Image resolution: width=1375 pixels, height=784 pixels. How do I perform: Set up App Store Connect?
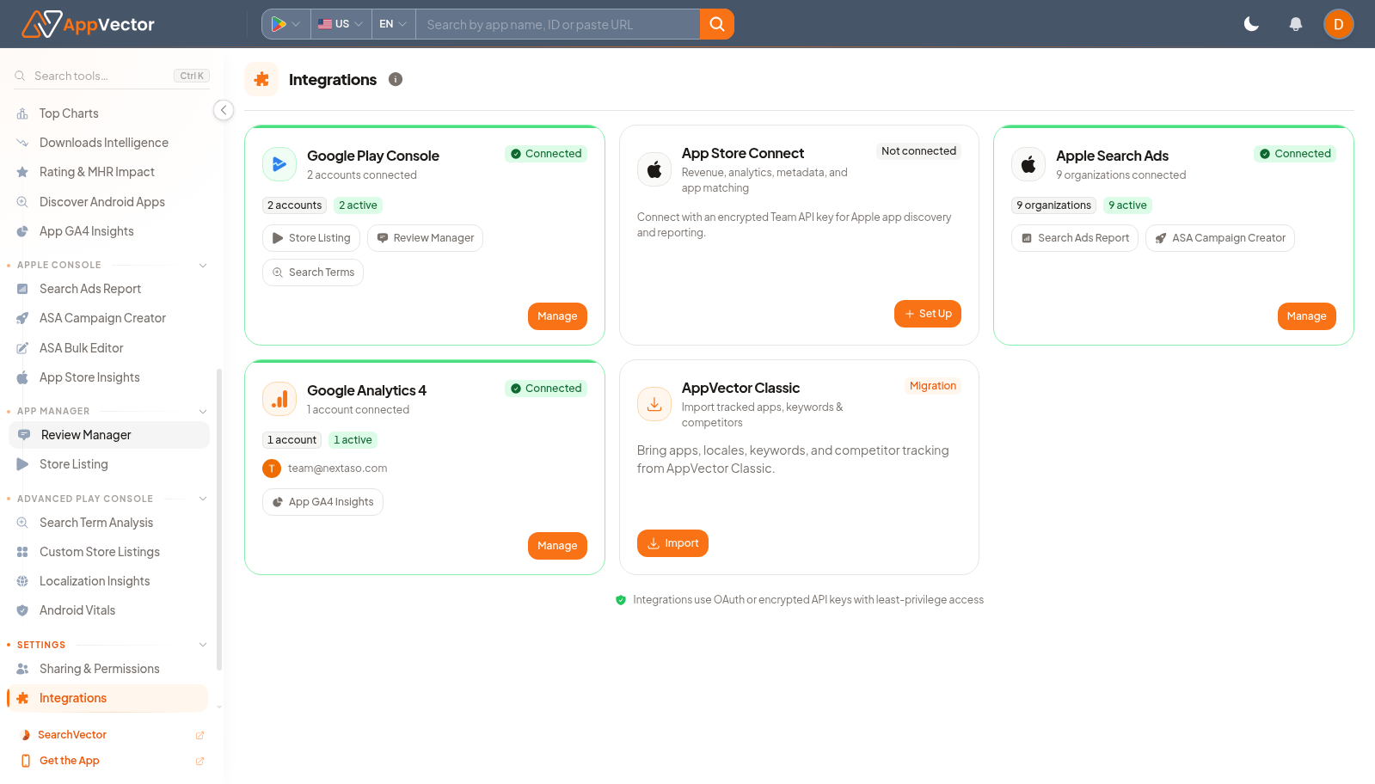pos(928,314)
